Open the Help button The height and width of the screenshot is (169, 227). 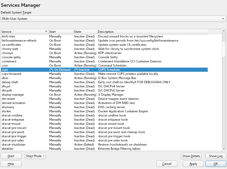tap(11, 164)
